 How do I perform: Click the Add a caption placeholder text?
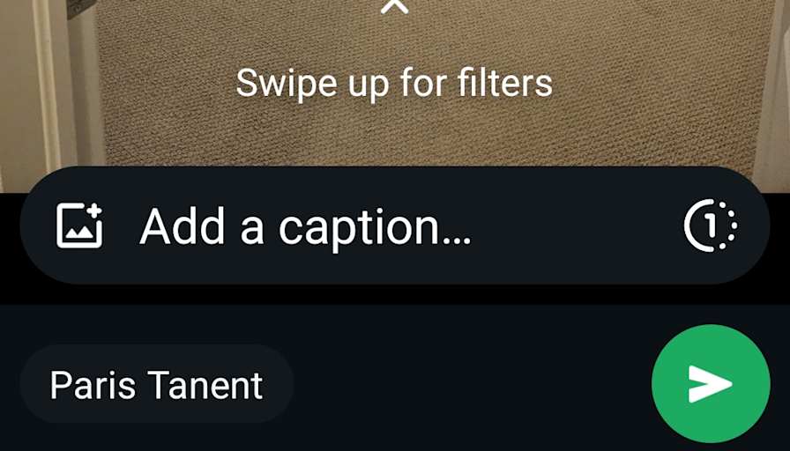[x=305, y=227]
